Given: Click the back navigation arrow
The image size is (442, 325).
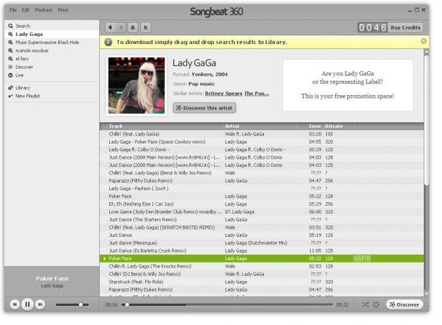Looking at the screenshot, I should [x=110, y=28].
